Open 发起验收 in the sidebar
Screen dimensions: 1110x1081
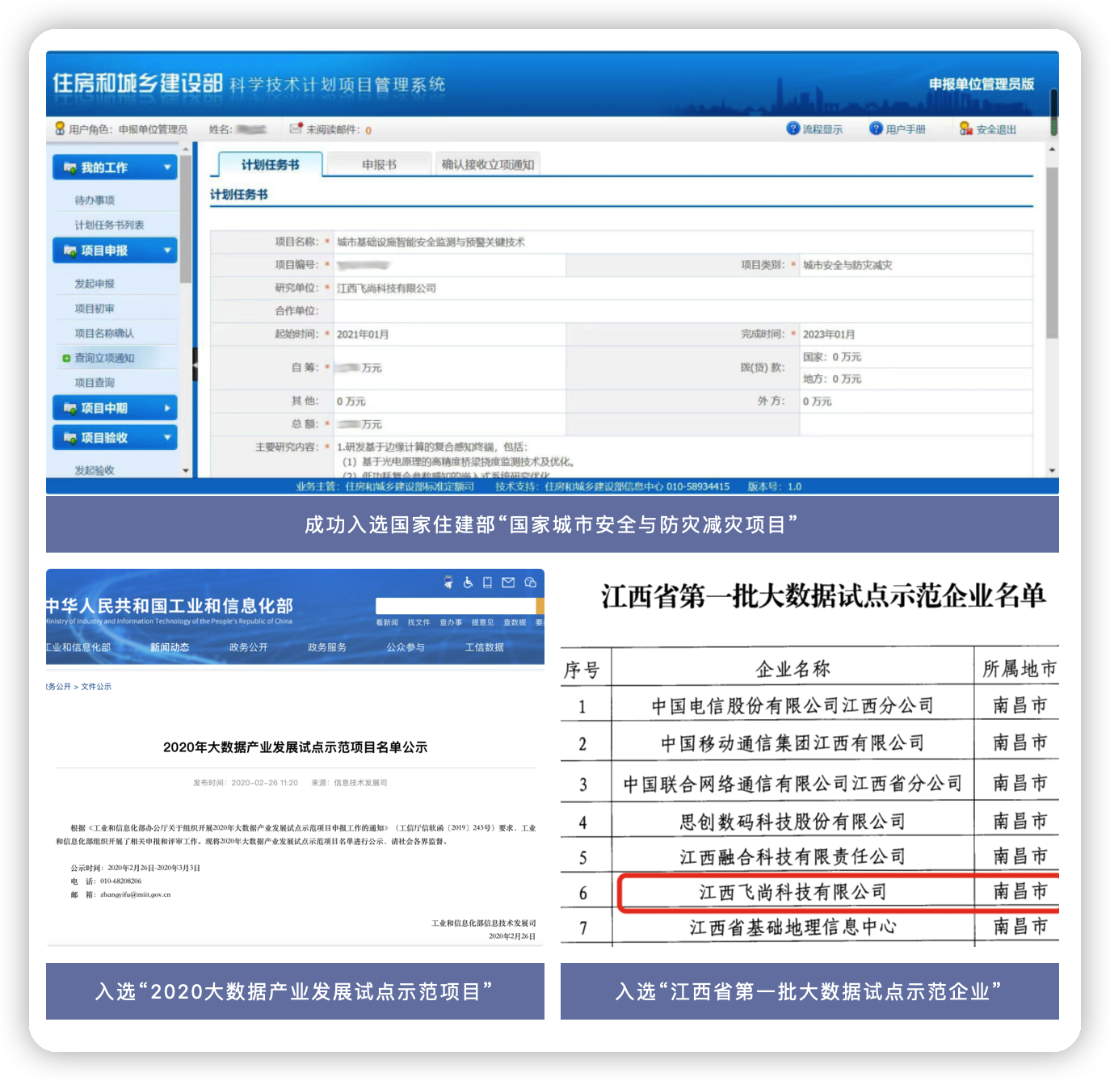pos(95,470)
